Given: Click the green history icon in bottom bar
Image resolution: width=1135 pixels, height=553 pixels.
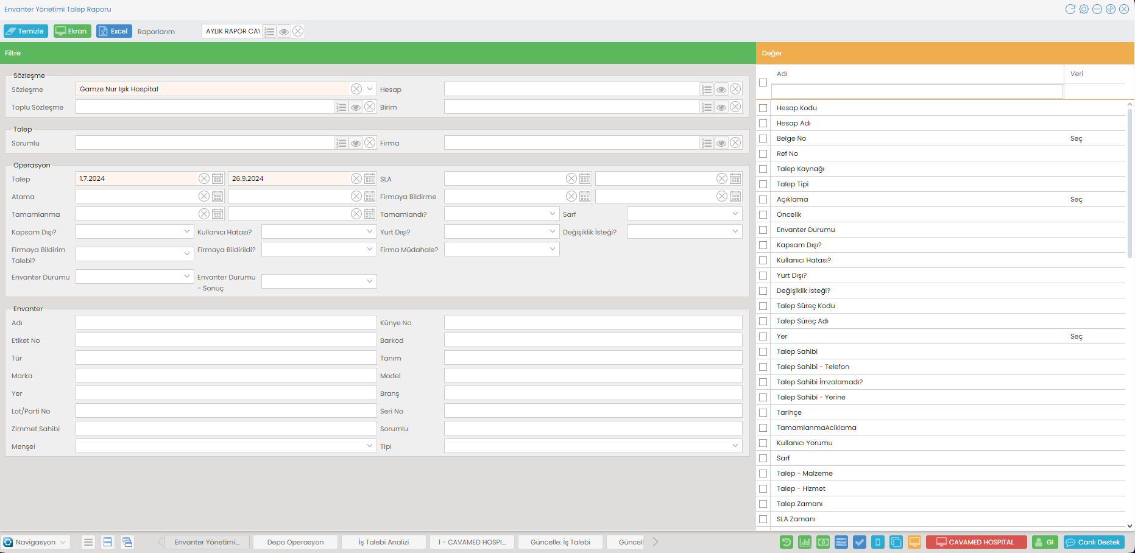Looking at the screenshot, I should (x=787, y=542).
